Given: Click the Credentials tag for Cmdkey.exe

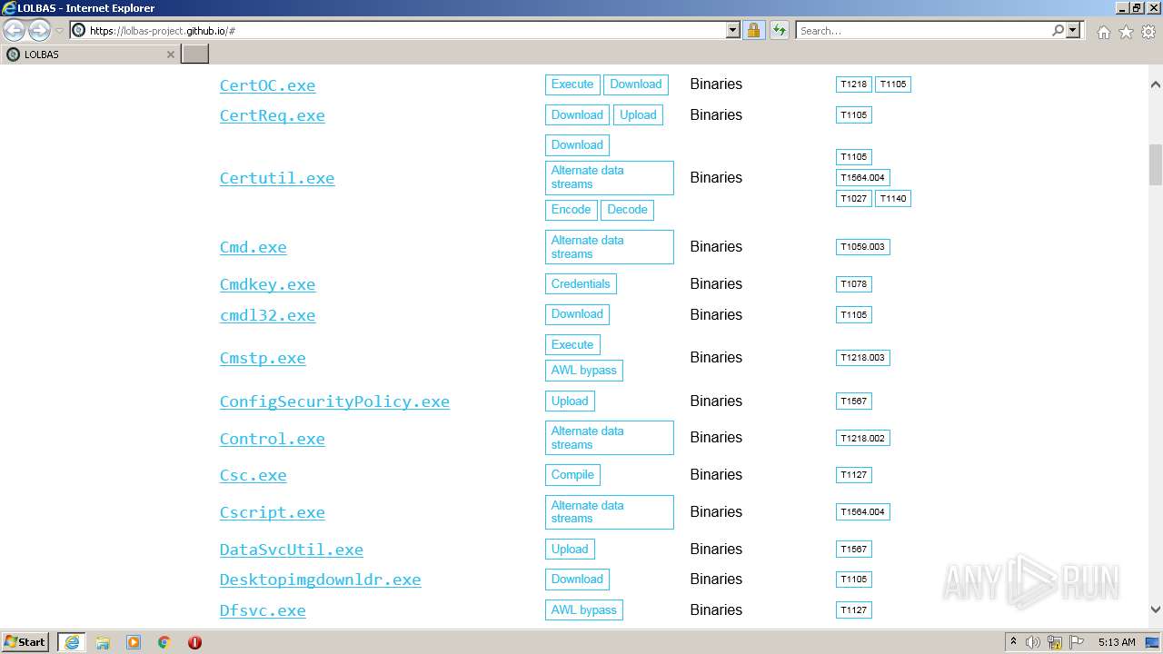Looking at the screenshot, I should [x=581, y=284].
